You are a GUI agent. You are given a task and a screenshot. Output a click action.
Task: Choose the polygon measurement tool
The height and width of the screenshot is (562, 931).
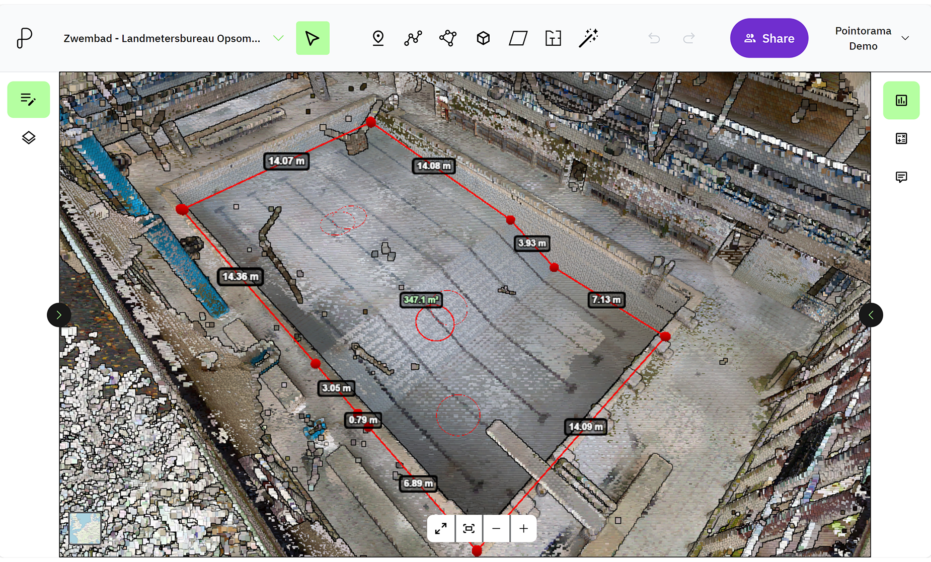(447, 38)
